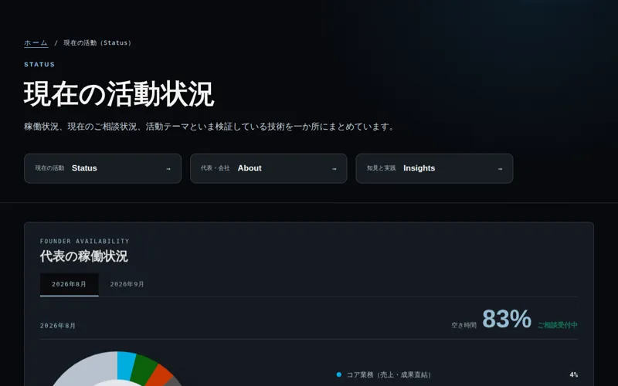Viewport: 618px width, 386px height.
Task: Click the ご相談受付中 status label
Action: [x=558, y=325]
